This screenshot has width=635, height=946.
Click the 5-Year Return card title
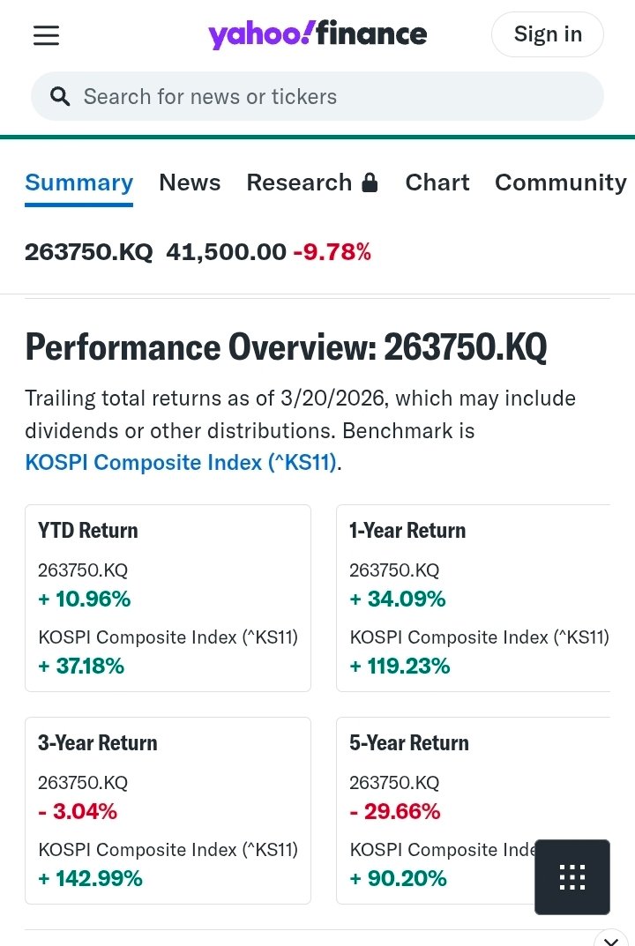pyautogui.click(x=409, y=742)
